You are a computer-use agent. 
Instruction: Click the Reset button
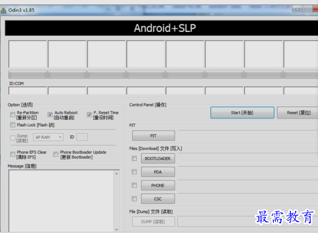[x=298, y=113]
